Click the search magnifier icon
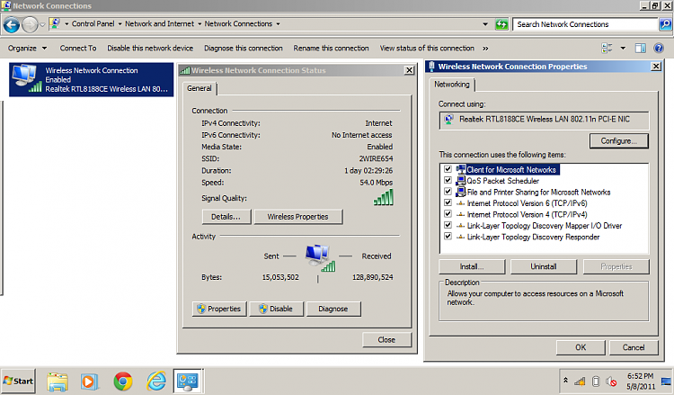Viewport: 674px width, 395px height. tap(665, 24)
